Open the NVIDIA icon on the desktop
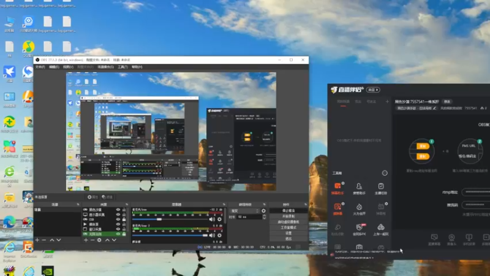Image resolution: width=490 pixels, height=276 pixels. [x=48, y=270]
